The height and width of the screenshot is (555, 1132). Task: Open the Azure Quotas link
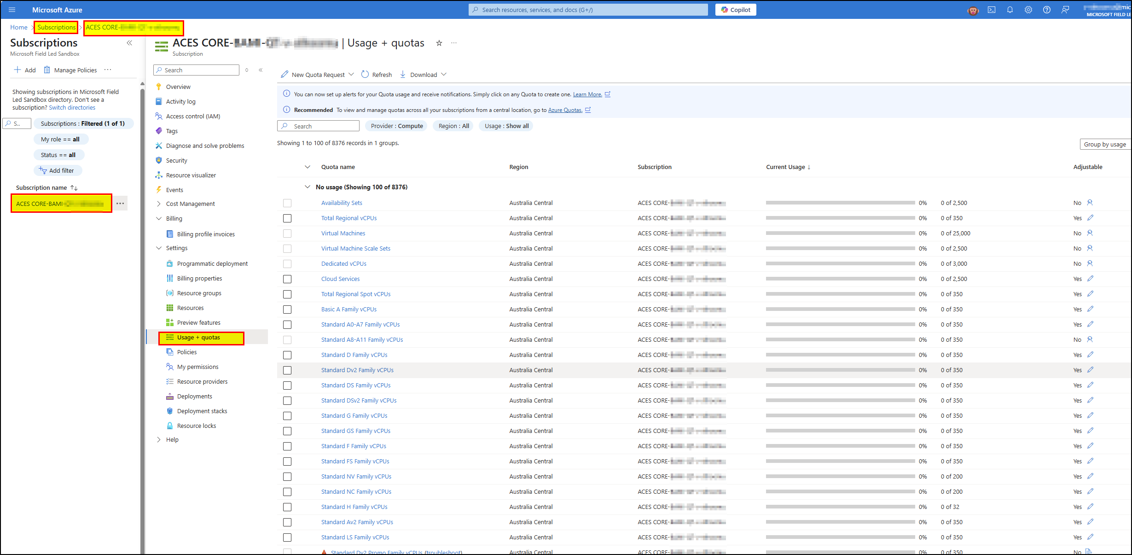pos(565,110)
